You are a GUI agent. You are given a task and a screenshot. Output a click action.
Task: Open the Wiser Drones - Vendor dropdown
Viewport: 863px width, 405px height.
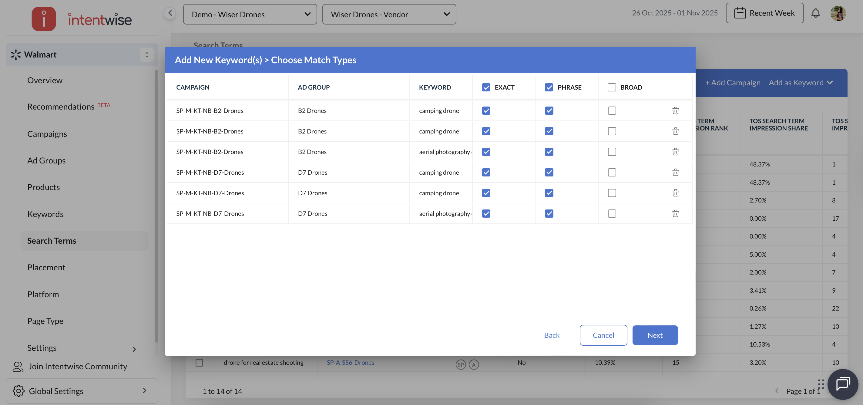(389, 15)
